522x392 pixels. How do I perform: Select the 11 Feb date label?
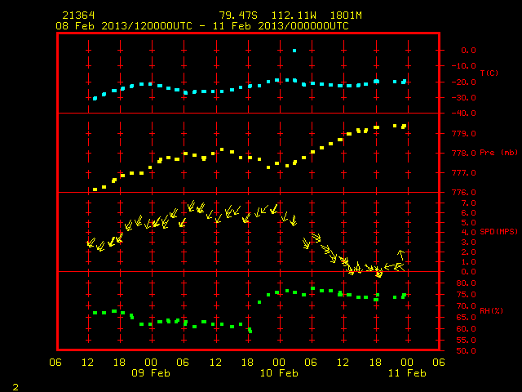(x=407, y=373)
